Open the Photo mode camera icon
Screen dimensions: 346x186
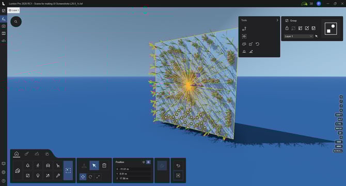(4, 26)
